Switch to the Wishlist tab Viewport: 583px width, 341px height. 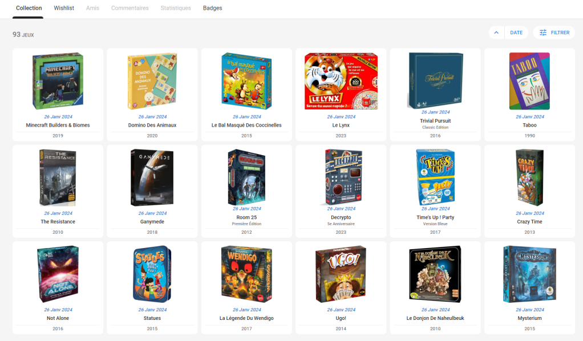tap(64, 8)
